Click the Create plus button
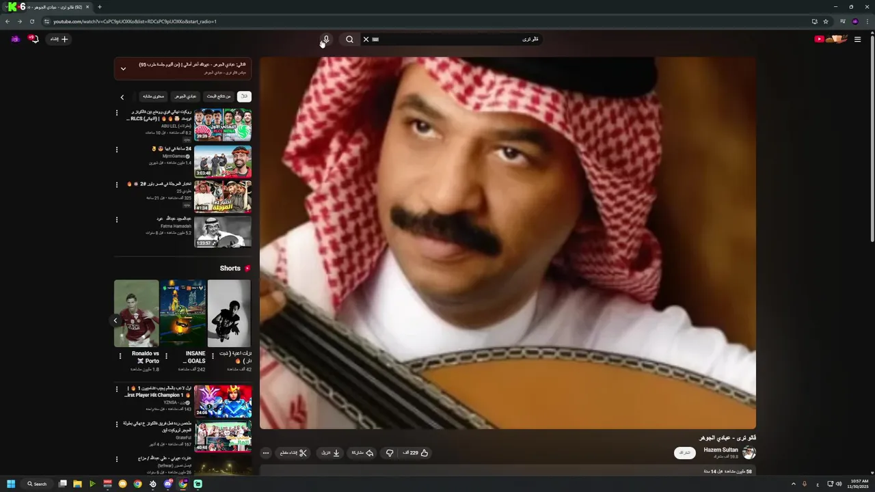 pos(59,39)
